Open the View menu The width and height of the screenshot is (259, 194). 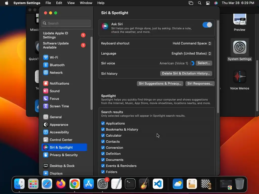[x=71, y=3]
